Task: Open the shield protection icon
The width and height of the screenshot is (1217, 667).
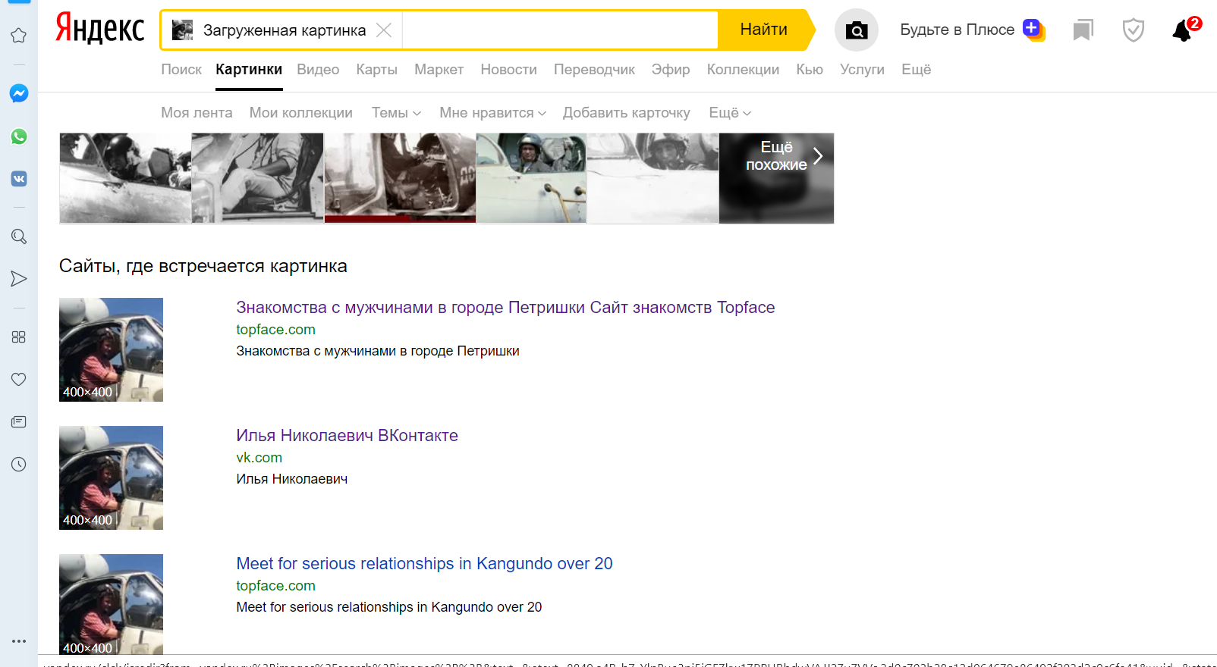Action: 1134,30
